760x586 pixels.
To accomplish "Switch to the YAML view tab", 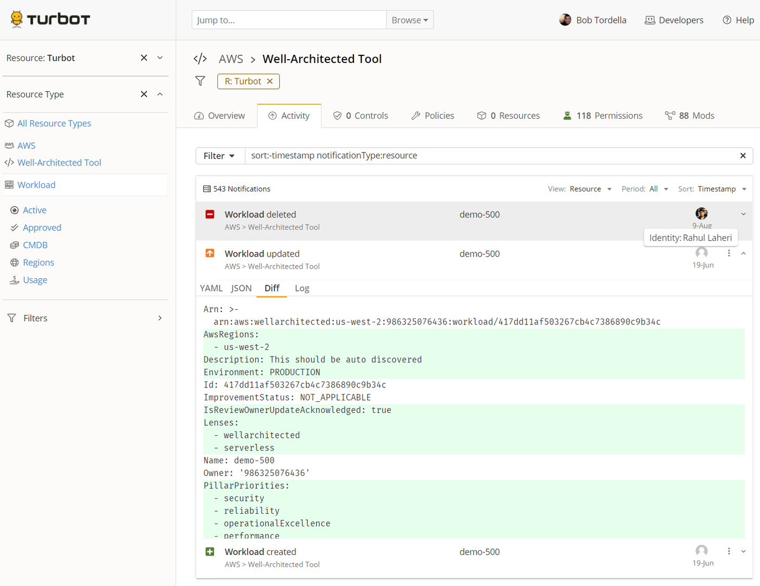I will 211,288.
